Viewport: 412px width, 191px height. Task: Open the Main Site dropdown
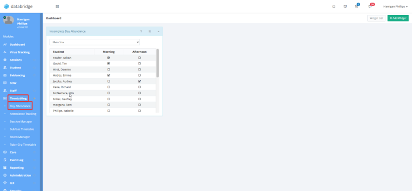tap(95, 42)
